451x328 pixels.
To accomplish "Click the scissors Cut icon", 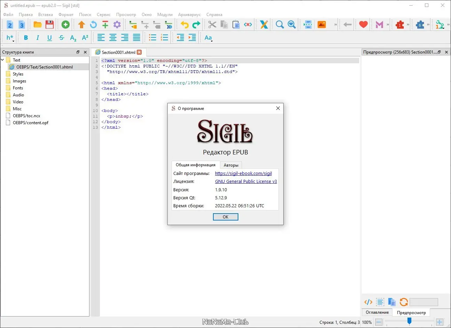I will coord(212,25).
